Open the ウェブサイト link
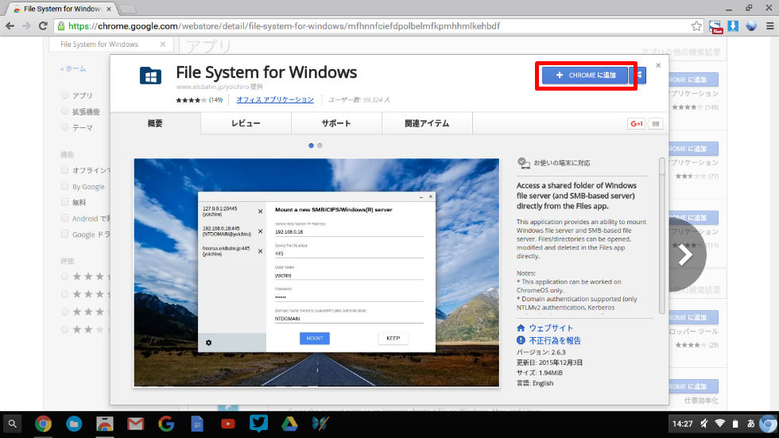 point(550,328)
